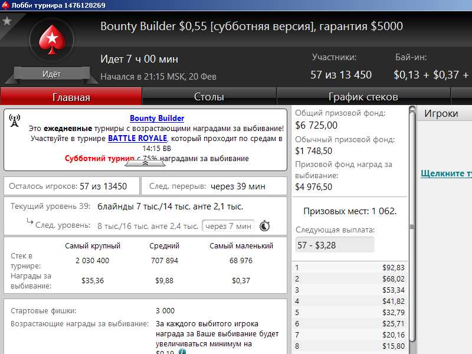Select 3rd place payout $53,34 row

tap(350, 290)
